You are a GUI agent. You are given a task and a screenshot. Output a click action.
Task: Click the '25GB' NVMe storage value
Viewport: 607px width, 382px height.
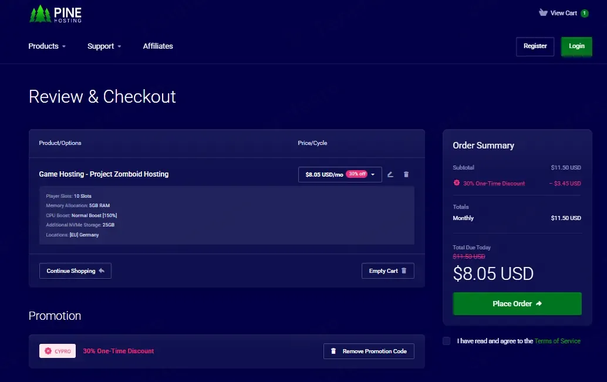(109, 225)
